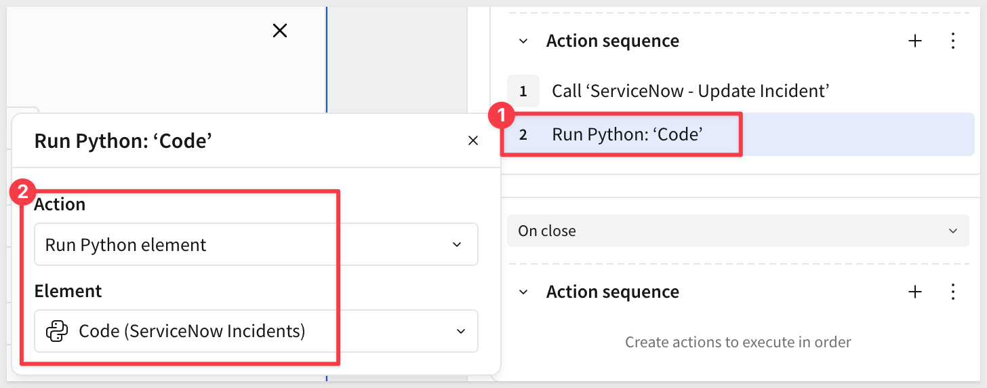Collapse the lower Action sequence section

pos(523,292)
